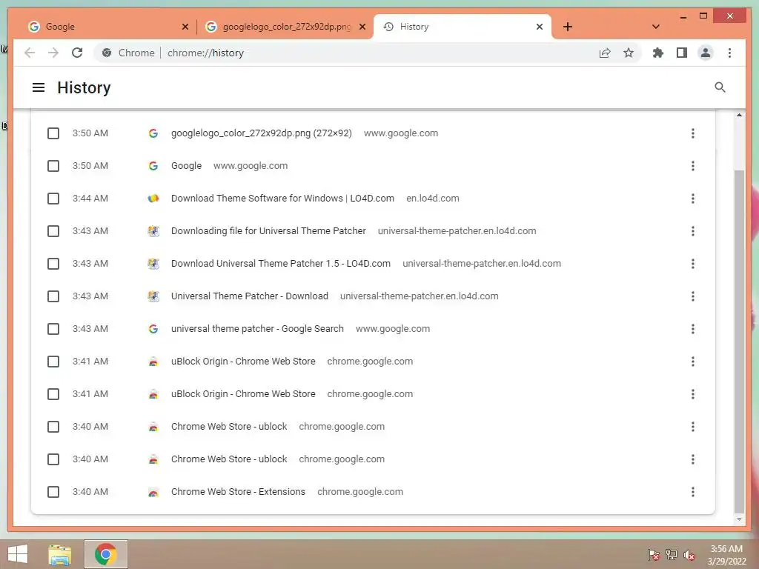759x569 pixels.
Task: Open Download Theme Software for Windows | LO4D.com
Action: [282, 199]
